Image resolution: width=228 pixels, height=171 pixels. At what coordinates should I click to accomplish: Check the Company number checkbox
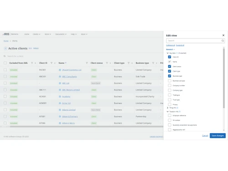tap(170, 85)
